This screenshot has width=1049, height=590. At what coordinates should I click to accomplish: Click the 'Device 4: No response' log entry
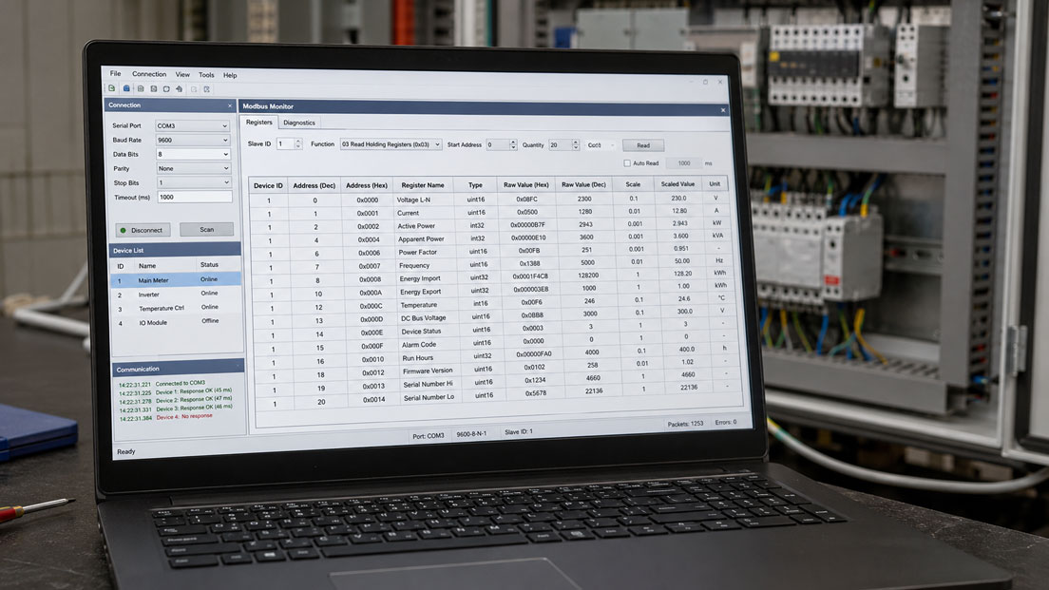pyautogui.click(x=165, y=417)
